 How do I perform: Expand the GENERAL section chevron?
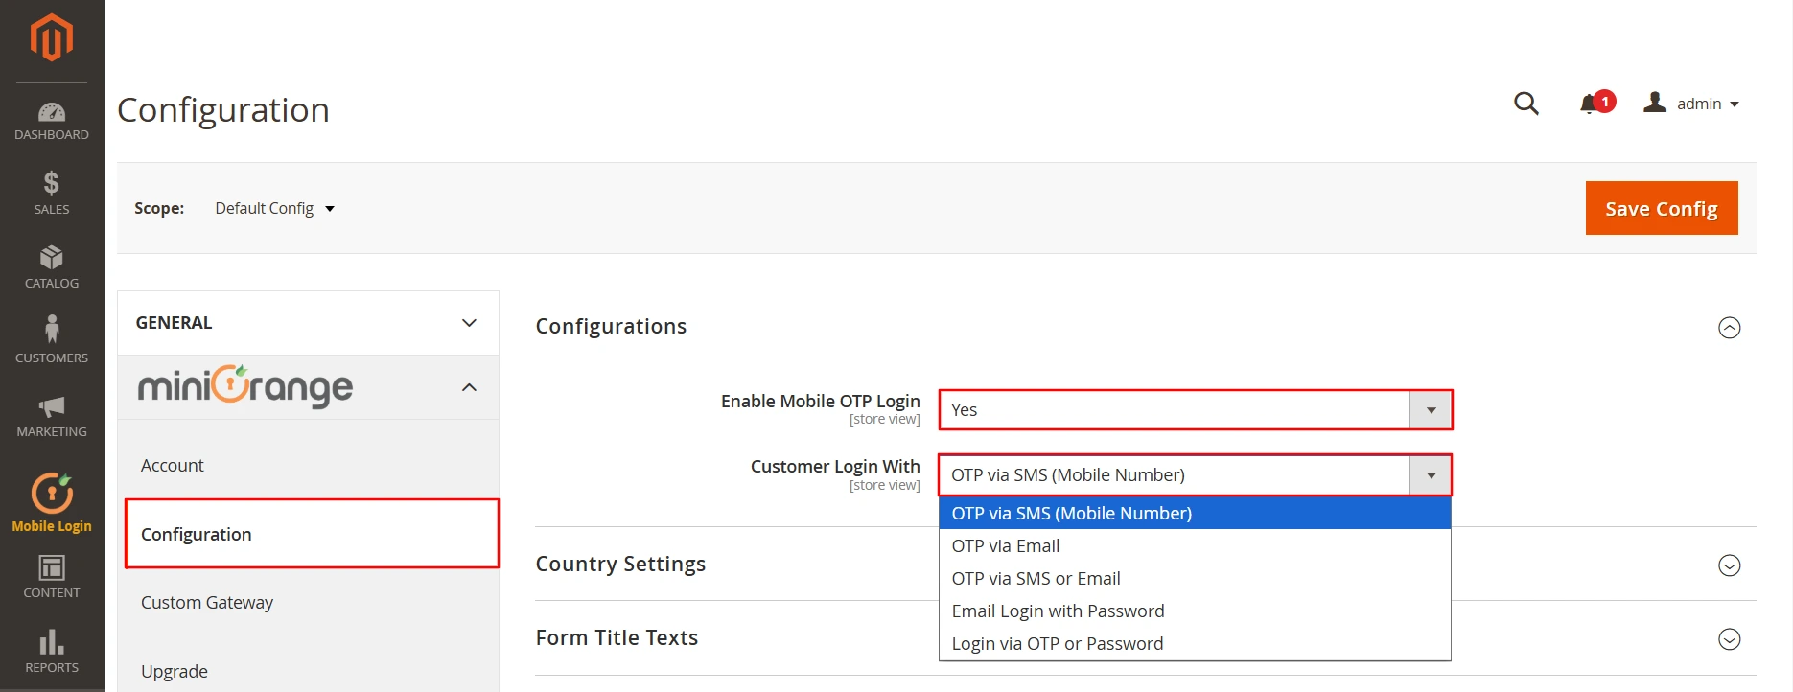[469, 323]
